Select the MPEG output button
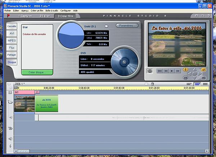This screenshot has width=216, height=157. tap(12, 40)
